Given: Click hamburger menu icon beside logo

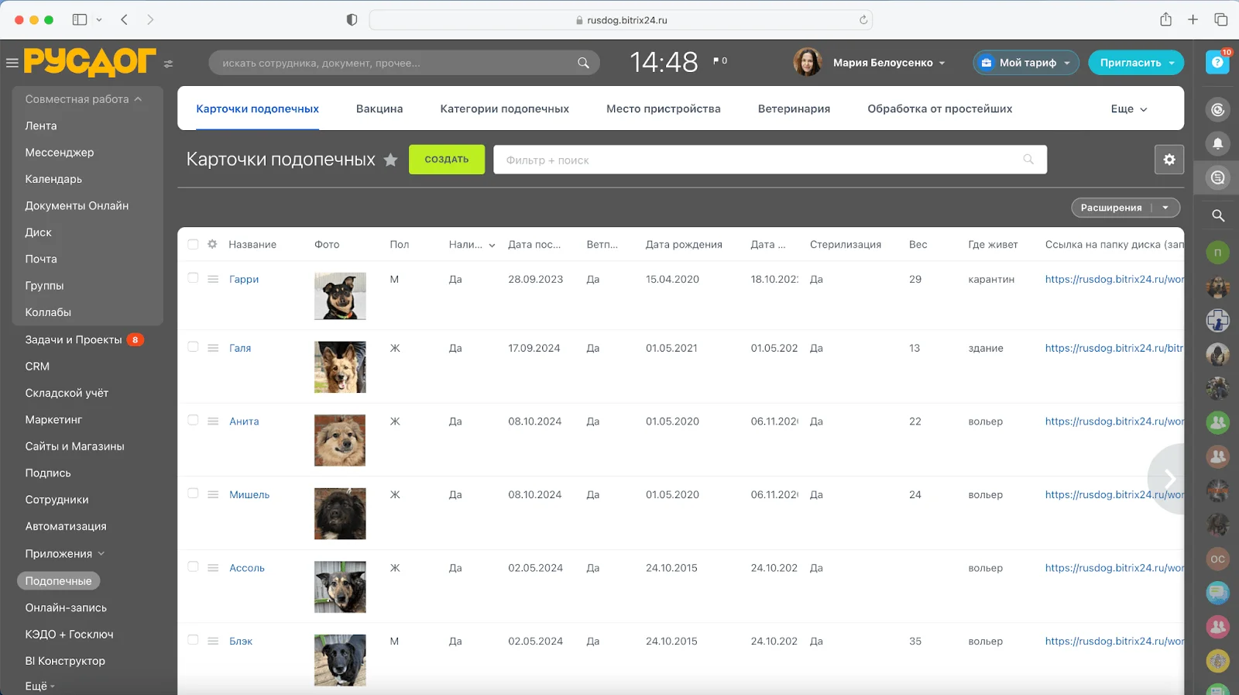Looking at the screenshot, I should pyautogui.click(x=12, y=63).
